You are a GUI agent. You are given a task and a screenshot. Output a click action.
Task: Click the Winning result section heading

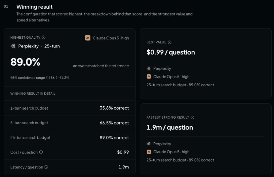pyautogui.click(x=35, y=7)
